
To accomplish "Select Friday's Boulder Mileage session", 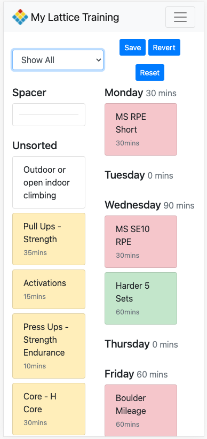I will click(141, 411).
